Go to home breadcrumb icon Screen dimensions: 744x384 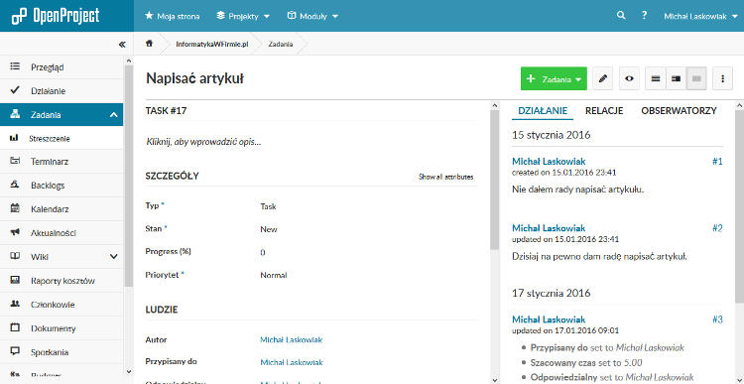(x=149, y=44)
